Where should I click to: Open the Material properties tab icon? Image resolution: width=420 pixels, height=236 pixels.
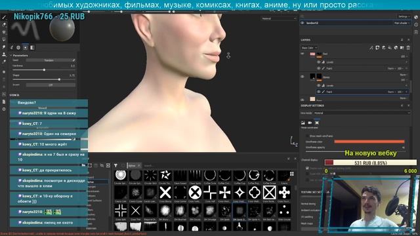coord(32,47)
